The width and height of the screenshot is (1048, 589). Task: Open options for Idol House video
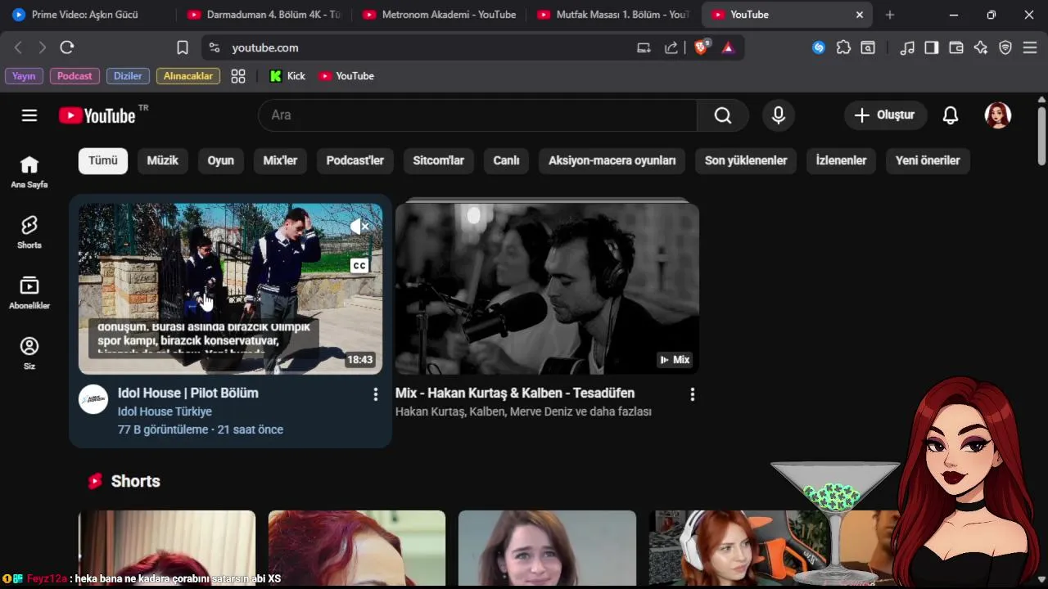(376, 394)
